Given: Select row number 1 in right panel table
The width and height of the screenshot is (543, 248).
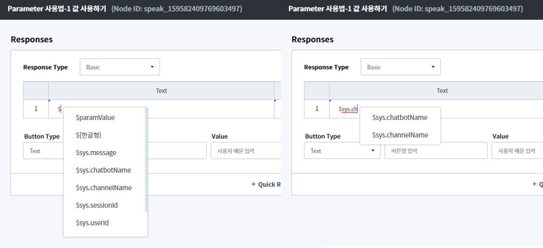Looking at the screenshot, I should pyautogui.click(x=317, y=109).
